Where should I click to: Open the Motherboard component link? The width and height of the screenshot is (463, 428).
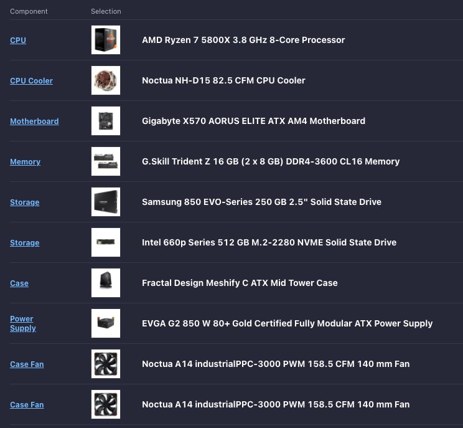(x=34, y=121)
